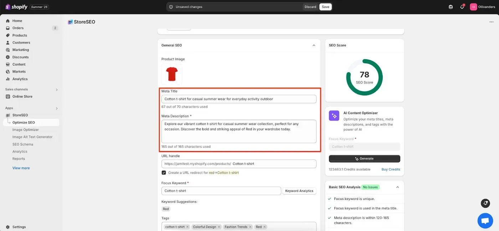This screenshot has height=231, width=499.
Task: Expand the Apps section chevron
Action: 57,108
